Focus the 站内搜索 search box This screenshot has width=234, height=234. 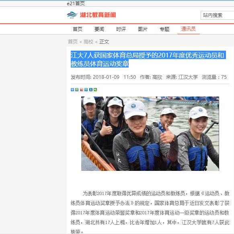217,15
